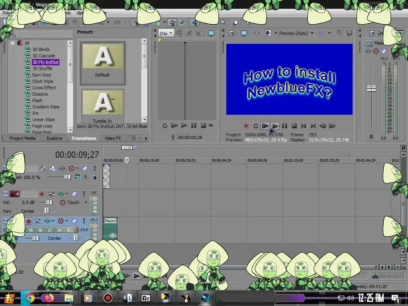Open Automation Settings dropdown on highlighted audio track
The image size is (408, 306).
[x=67, y=221]
